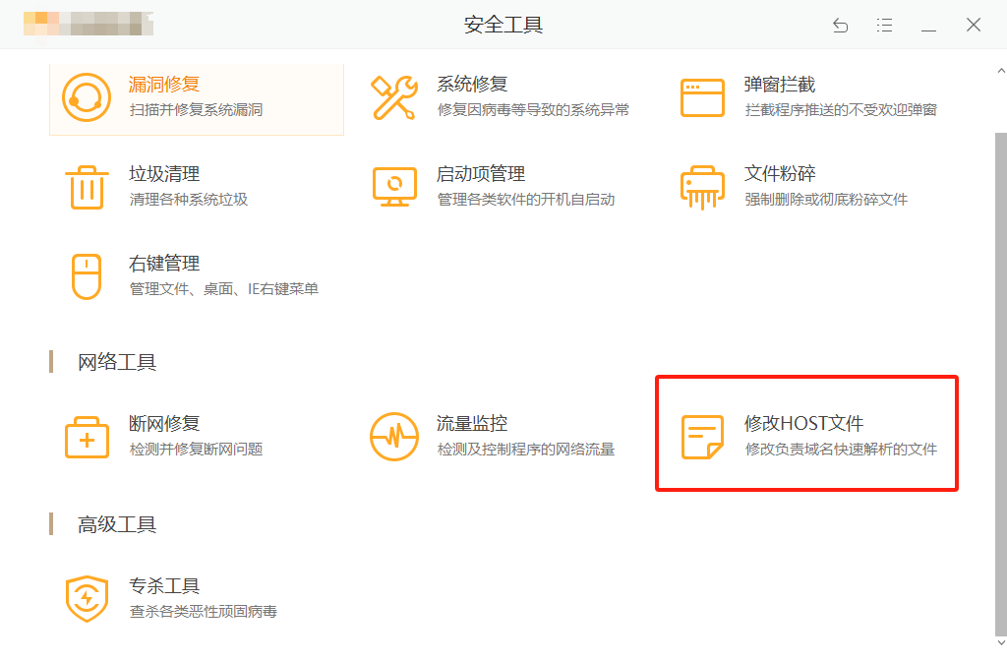
Task: Click the 网络工具 section heading
Action: pyautogui.click(x=117, y=362)
